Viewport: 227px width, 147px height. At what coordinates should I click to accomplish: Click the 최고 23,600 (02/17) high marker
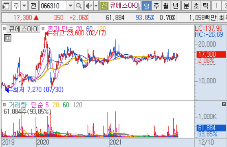point(75,33)
